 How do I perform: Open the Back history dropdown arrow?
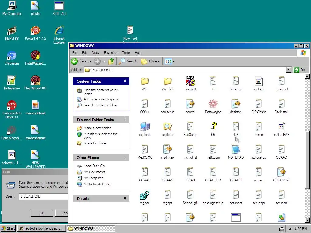[x=90, y=61]
